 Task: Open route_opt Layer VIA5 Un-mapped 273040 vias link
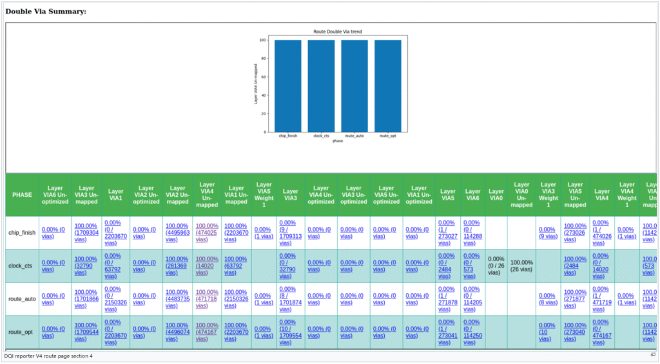[575, 332]
